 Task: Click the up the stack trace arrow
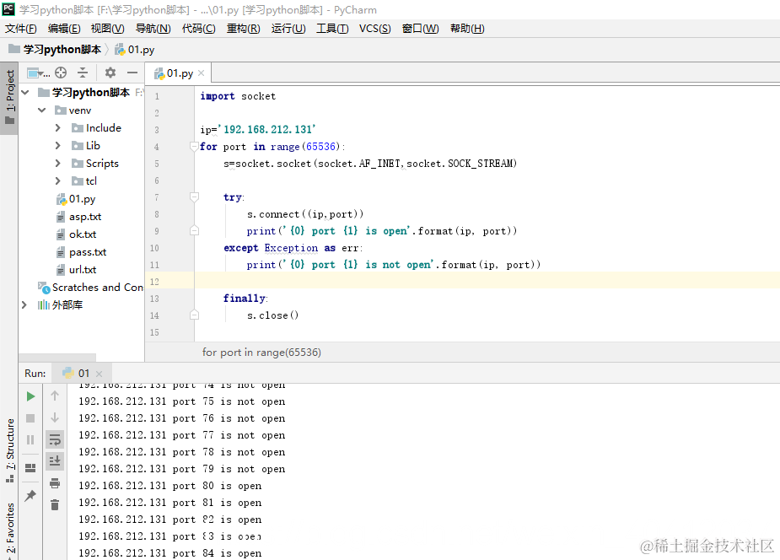tap(55, 396)
